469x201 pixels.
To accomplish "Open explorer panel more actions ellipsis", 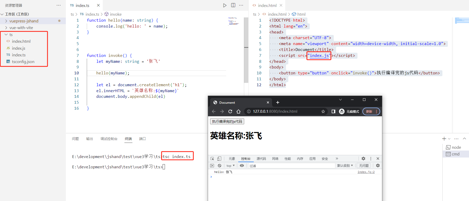I will 59,5.
